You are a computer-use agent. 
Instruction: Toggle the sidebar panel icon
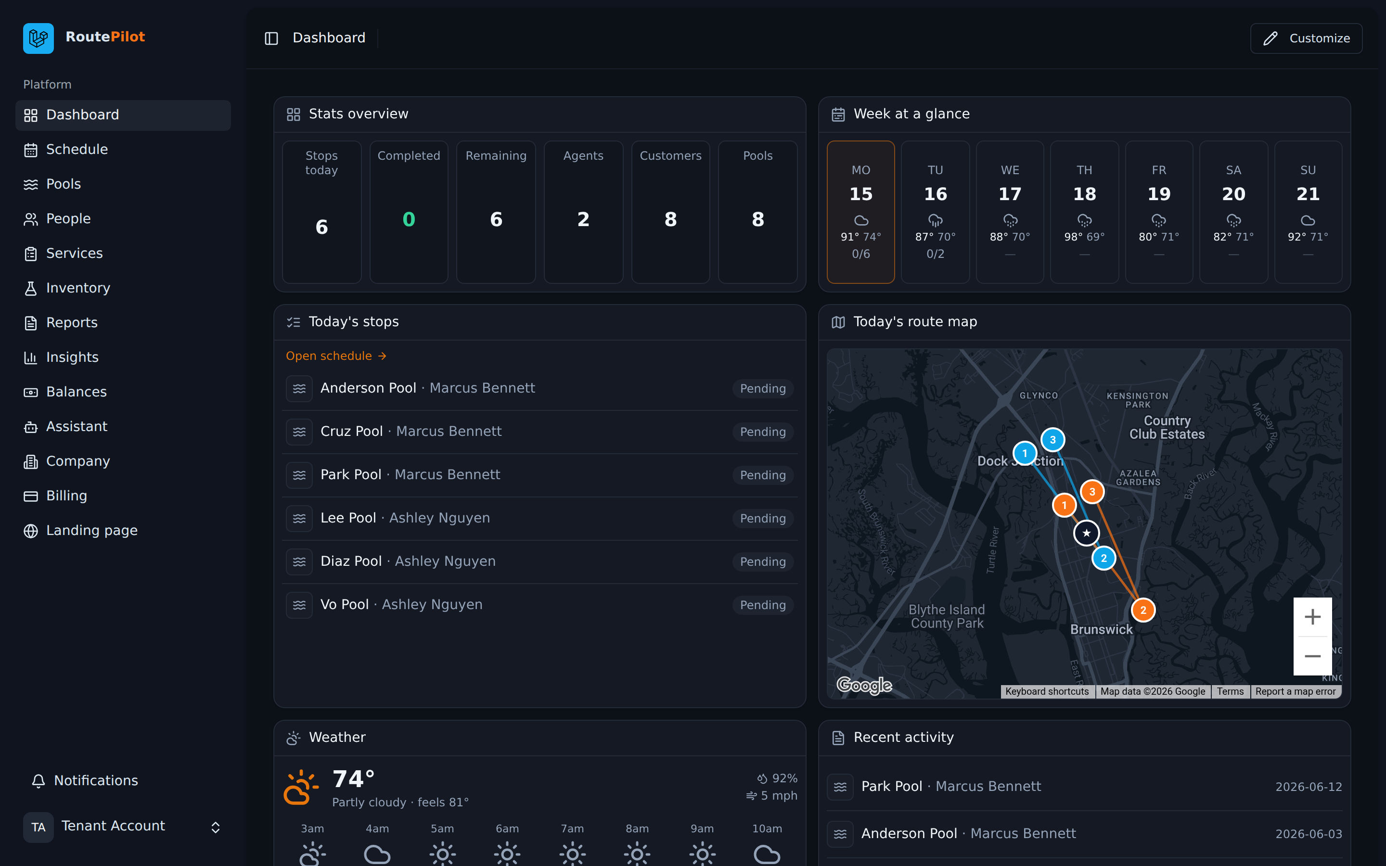pyautogui.click(x=271, y=38)
